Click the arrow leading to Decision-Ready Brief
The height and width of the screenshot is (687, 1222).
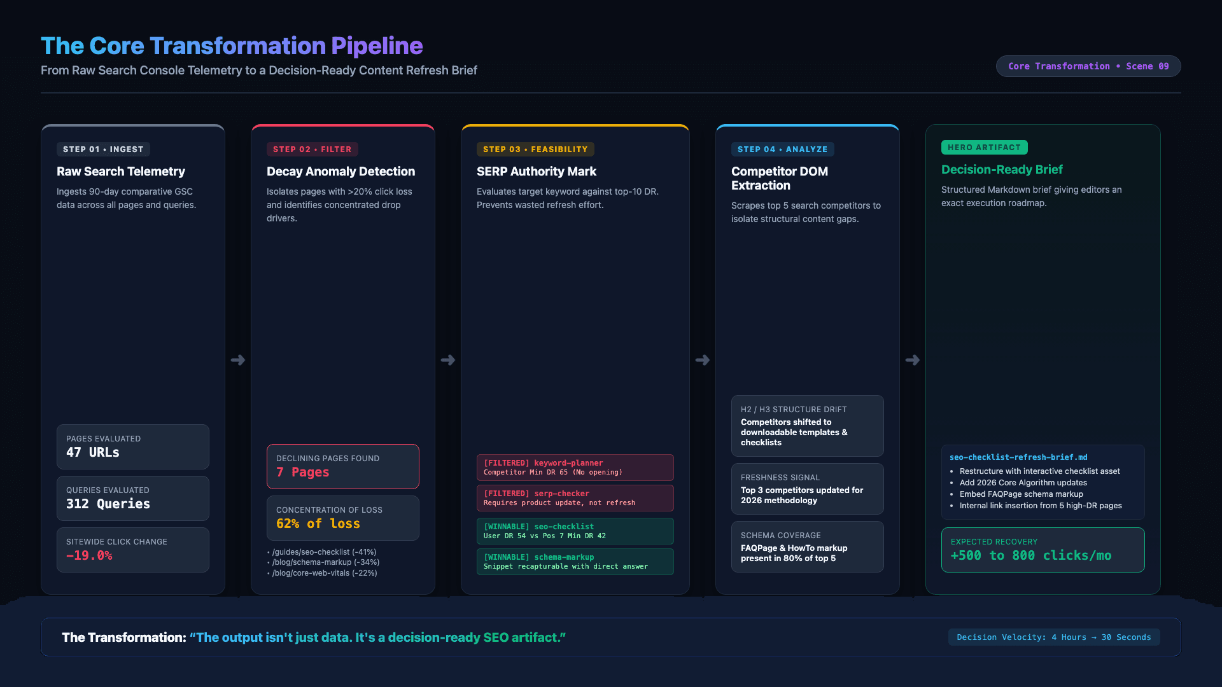click(913, 360)
